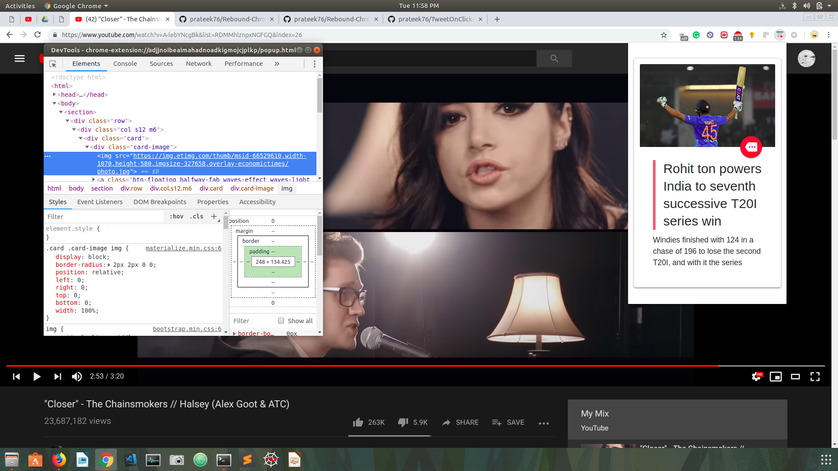The height and width of the screenshot is (471, 838).
Task: Open materialize.min.css:6 source link
Action: (x=183, y=248)
